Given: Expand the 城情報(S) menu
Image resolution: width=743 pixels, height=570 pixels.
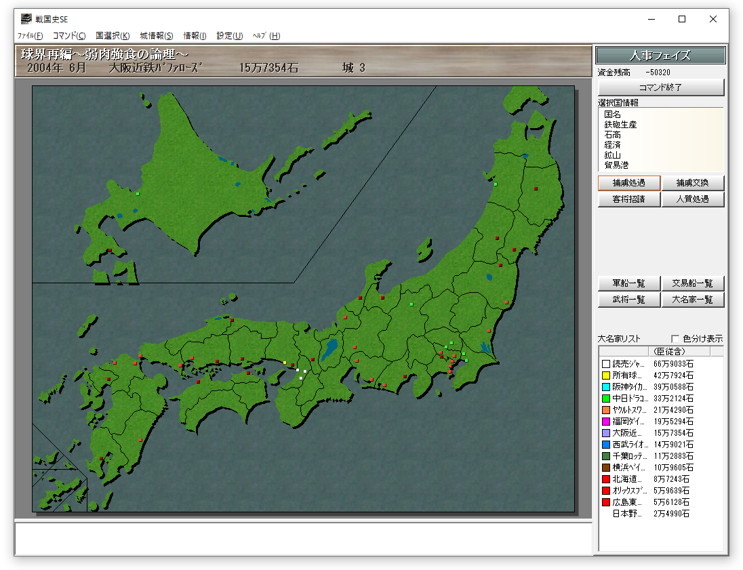Looking at the screenshot, I should pos(156,36).
